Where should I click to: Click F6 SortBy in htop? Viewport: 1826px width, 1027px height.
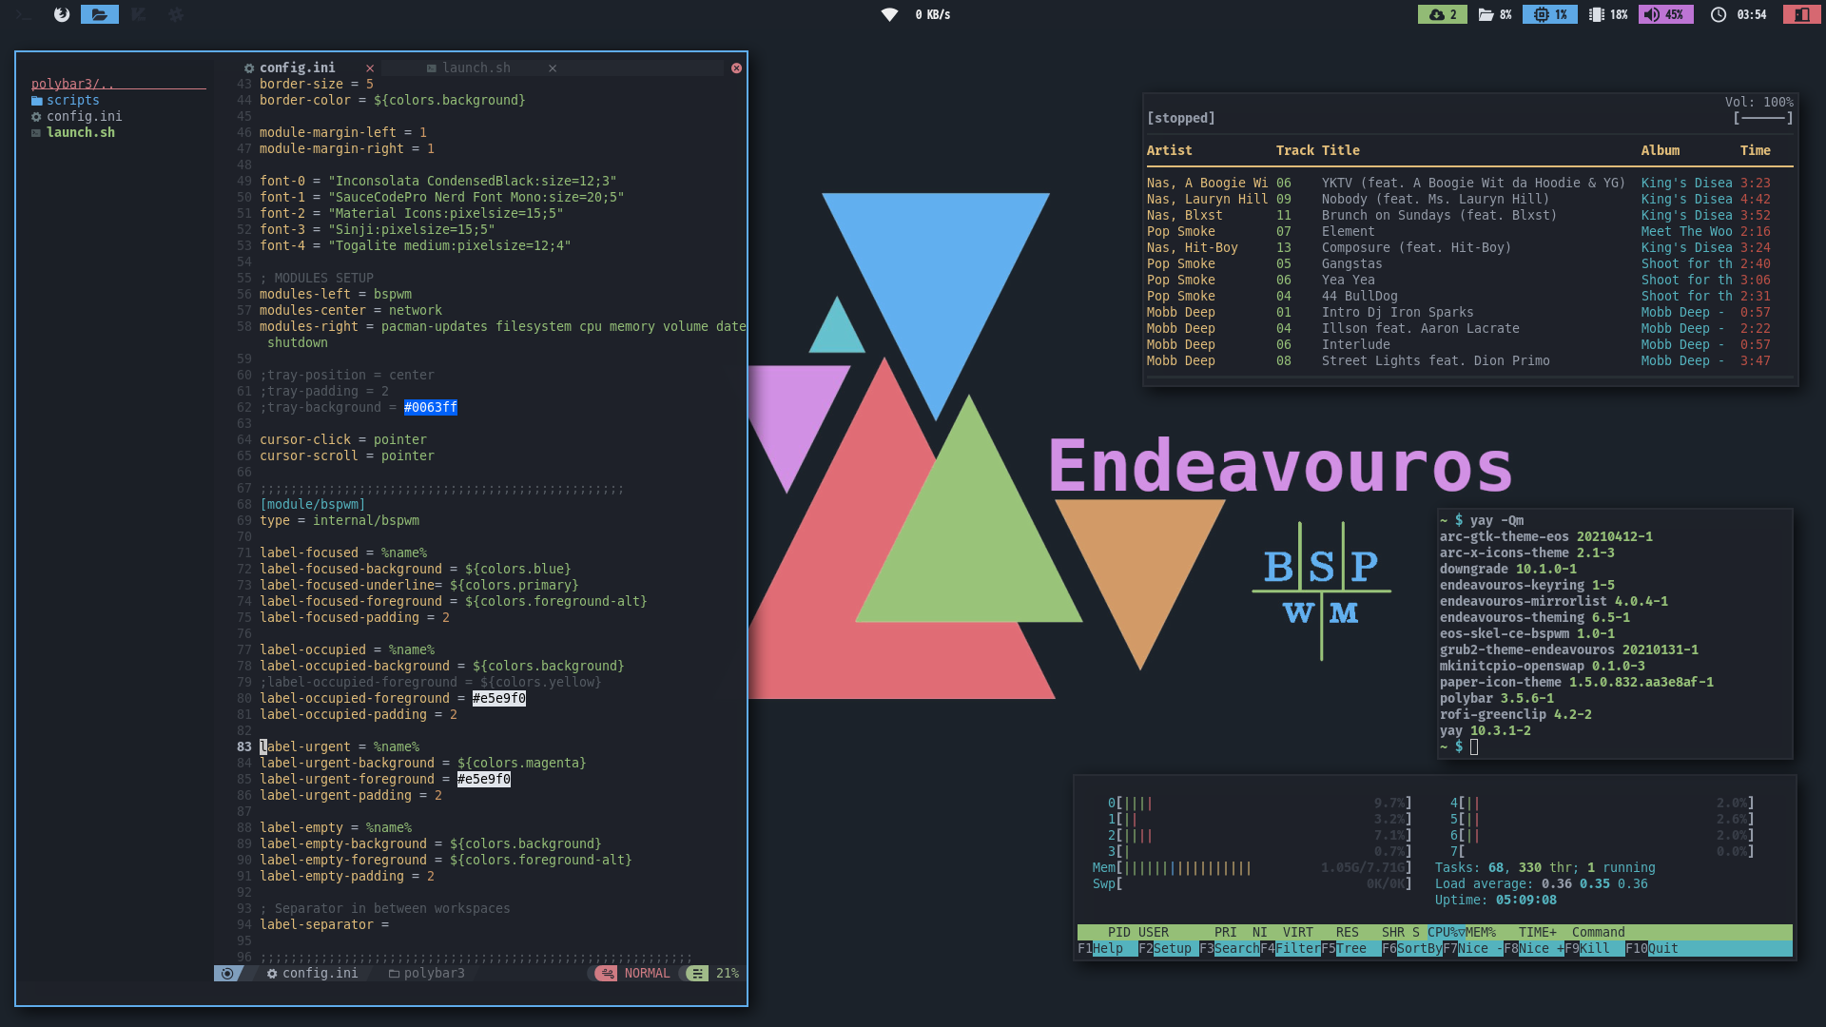tap(1412, 948)
